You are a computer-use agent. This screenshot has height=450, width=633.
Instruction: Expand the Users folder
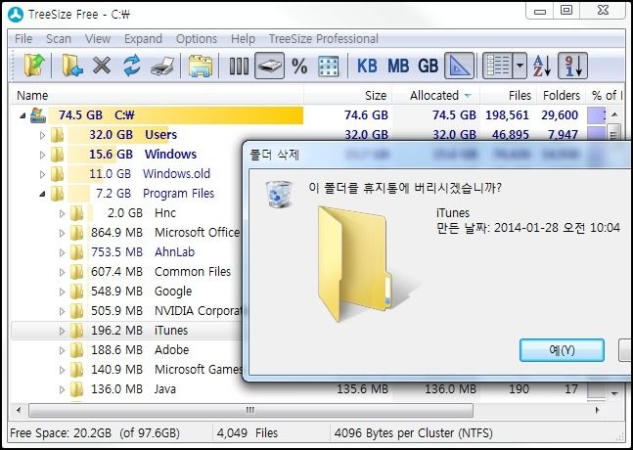tap(42, 135)
